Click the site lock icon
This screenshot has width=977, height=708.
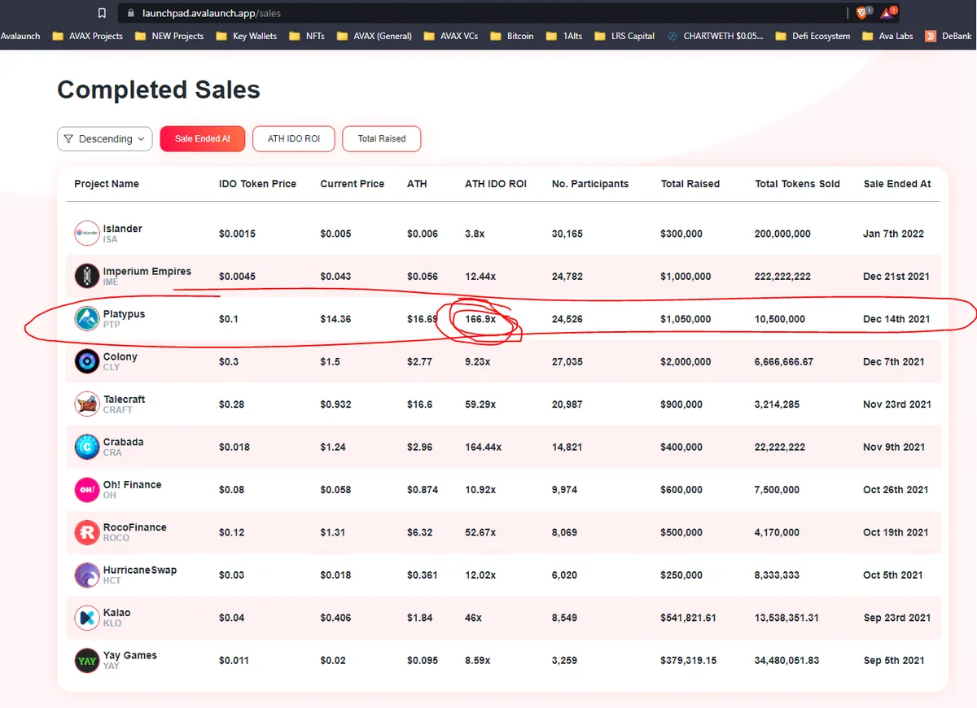click(130, 13)
